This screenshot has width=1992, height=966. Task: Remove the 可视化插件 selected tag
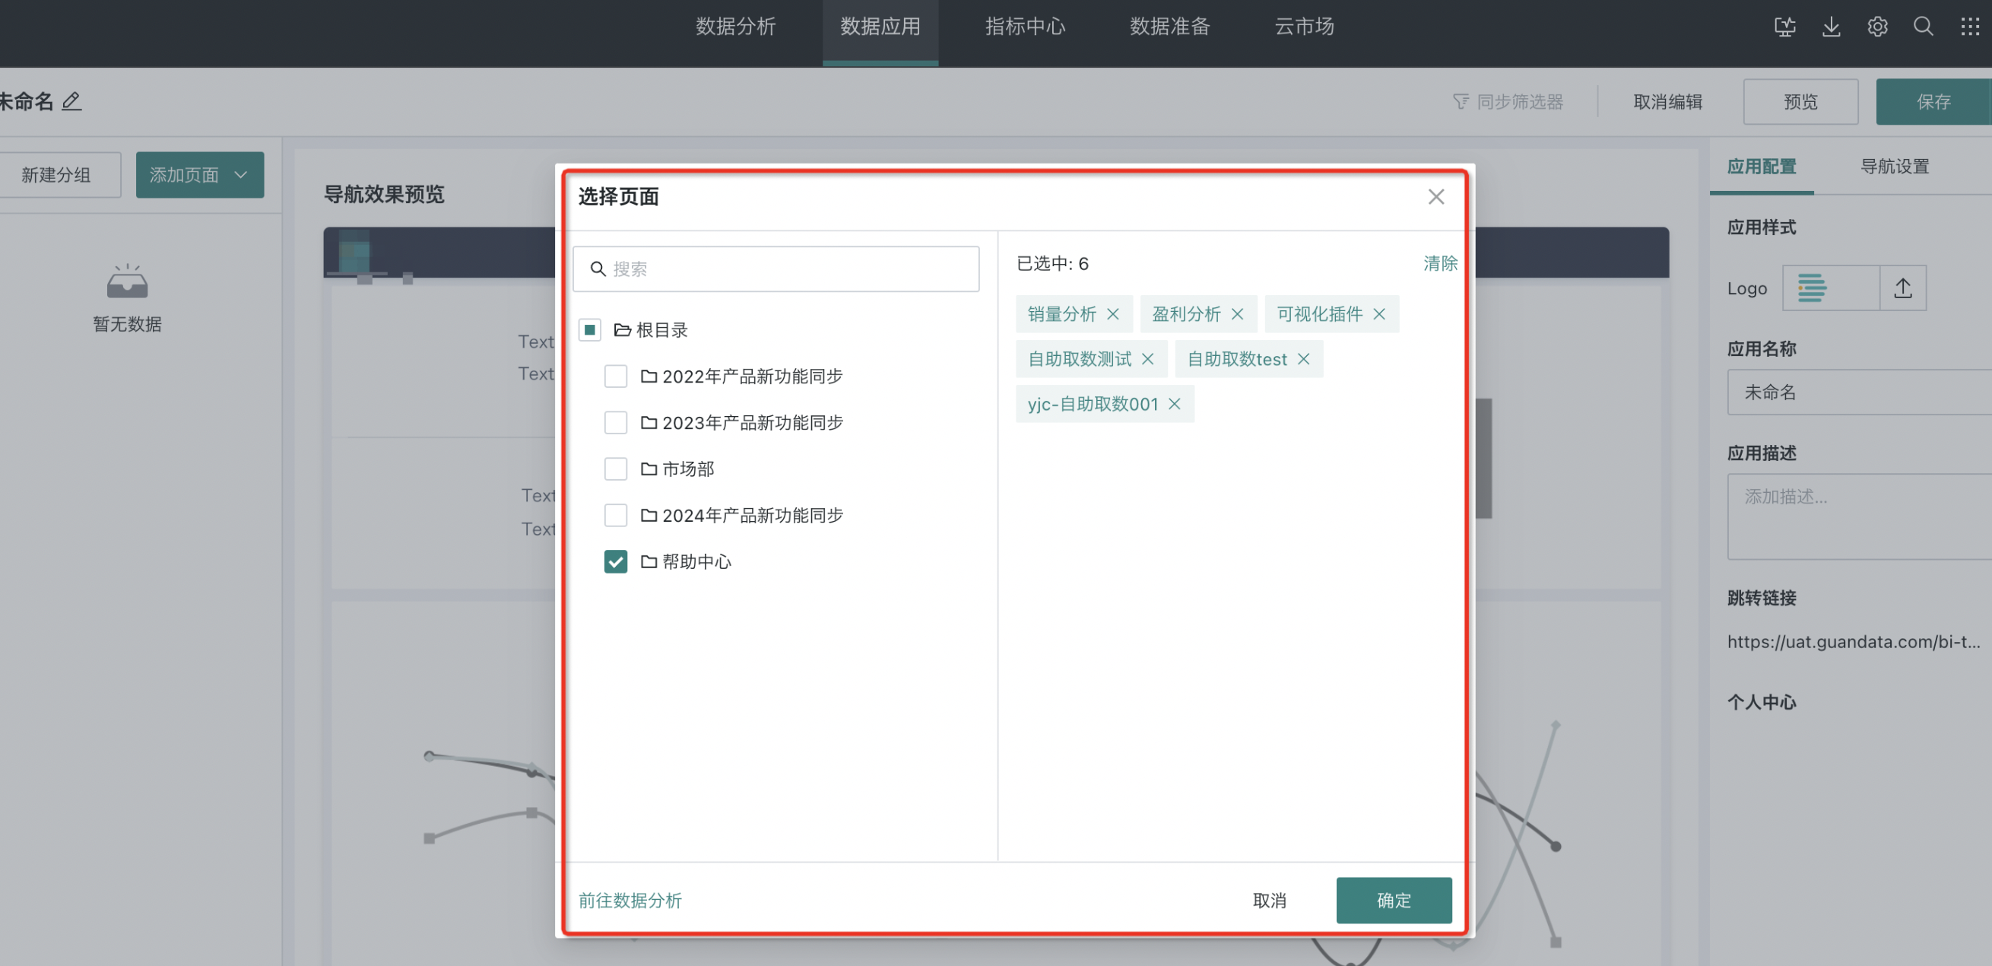pyautogui.click(x=1378, y=314)
